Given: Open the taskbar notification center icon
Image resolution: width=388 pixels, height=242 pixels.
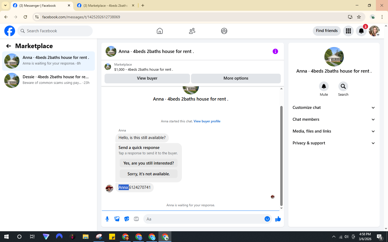Looking at the screenshot, I should pyautogui.click(x=380, y=237).
